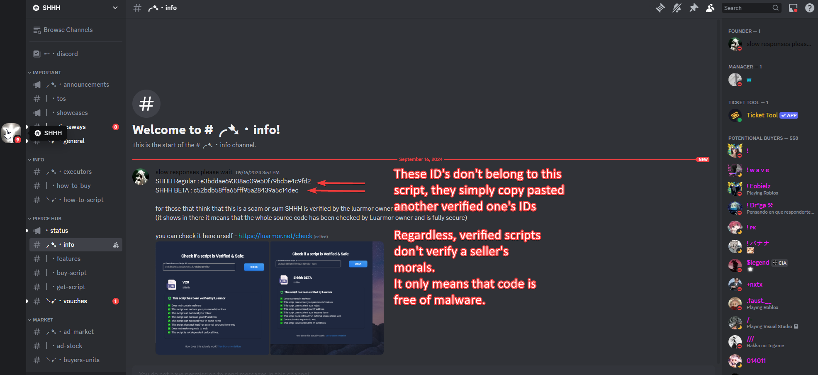This screenshot has height=375, width=818.
Task: Open member '.faust.__' profile
Action: (769, 304)
